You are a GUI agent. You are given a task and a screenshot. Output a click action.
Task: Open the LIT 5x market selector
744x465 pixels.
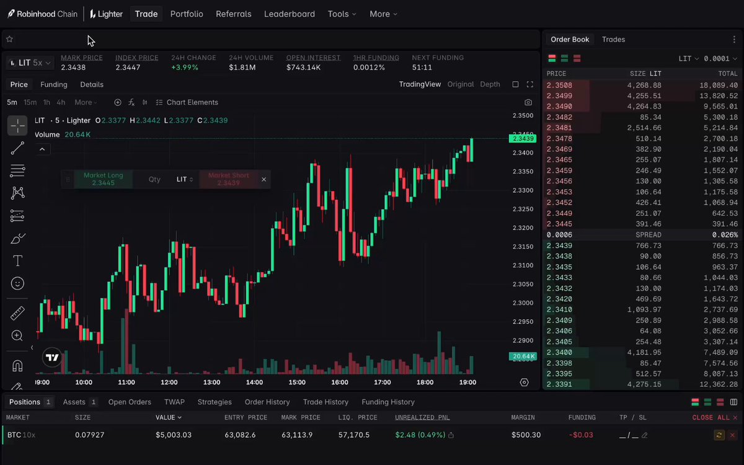pos(30,63)
